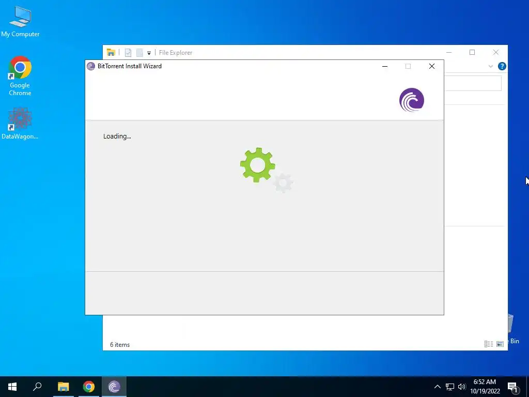Maximize the File Explorer window

point(472,52)
